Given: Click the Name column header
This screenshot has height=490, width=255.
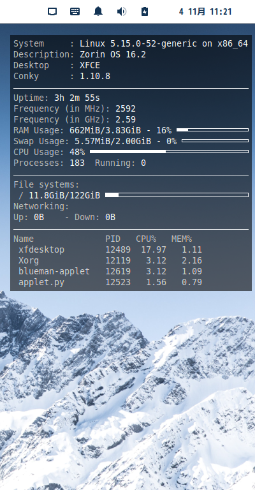Looking at the screenshot, I should 24,239.
